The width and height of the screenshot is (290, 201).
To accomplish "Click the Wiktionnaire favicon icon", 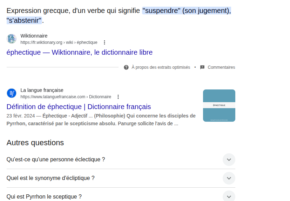I will pos(12,39).
